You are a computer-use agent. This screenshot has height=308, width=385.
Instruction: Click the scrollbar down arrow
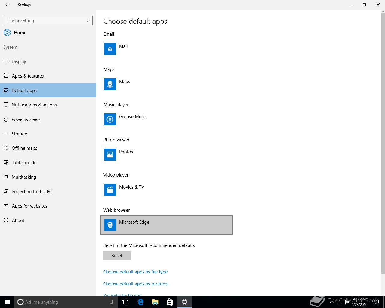click(x=383, y=294)
